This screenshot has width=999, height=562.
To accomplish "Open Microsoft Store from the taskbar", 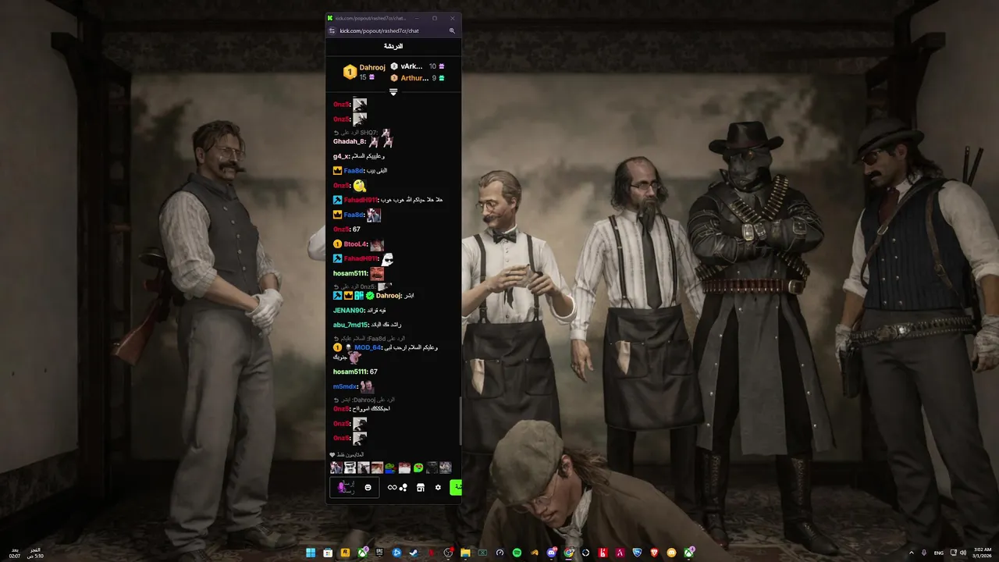I will 328,553.
